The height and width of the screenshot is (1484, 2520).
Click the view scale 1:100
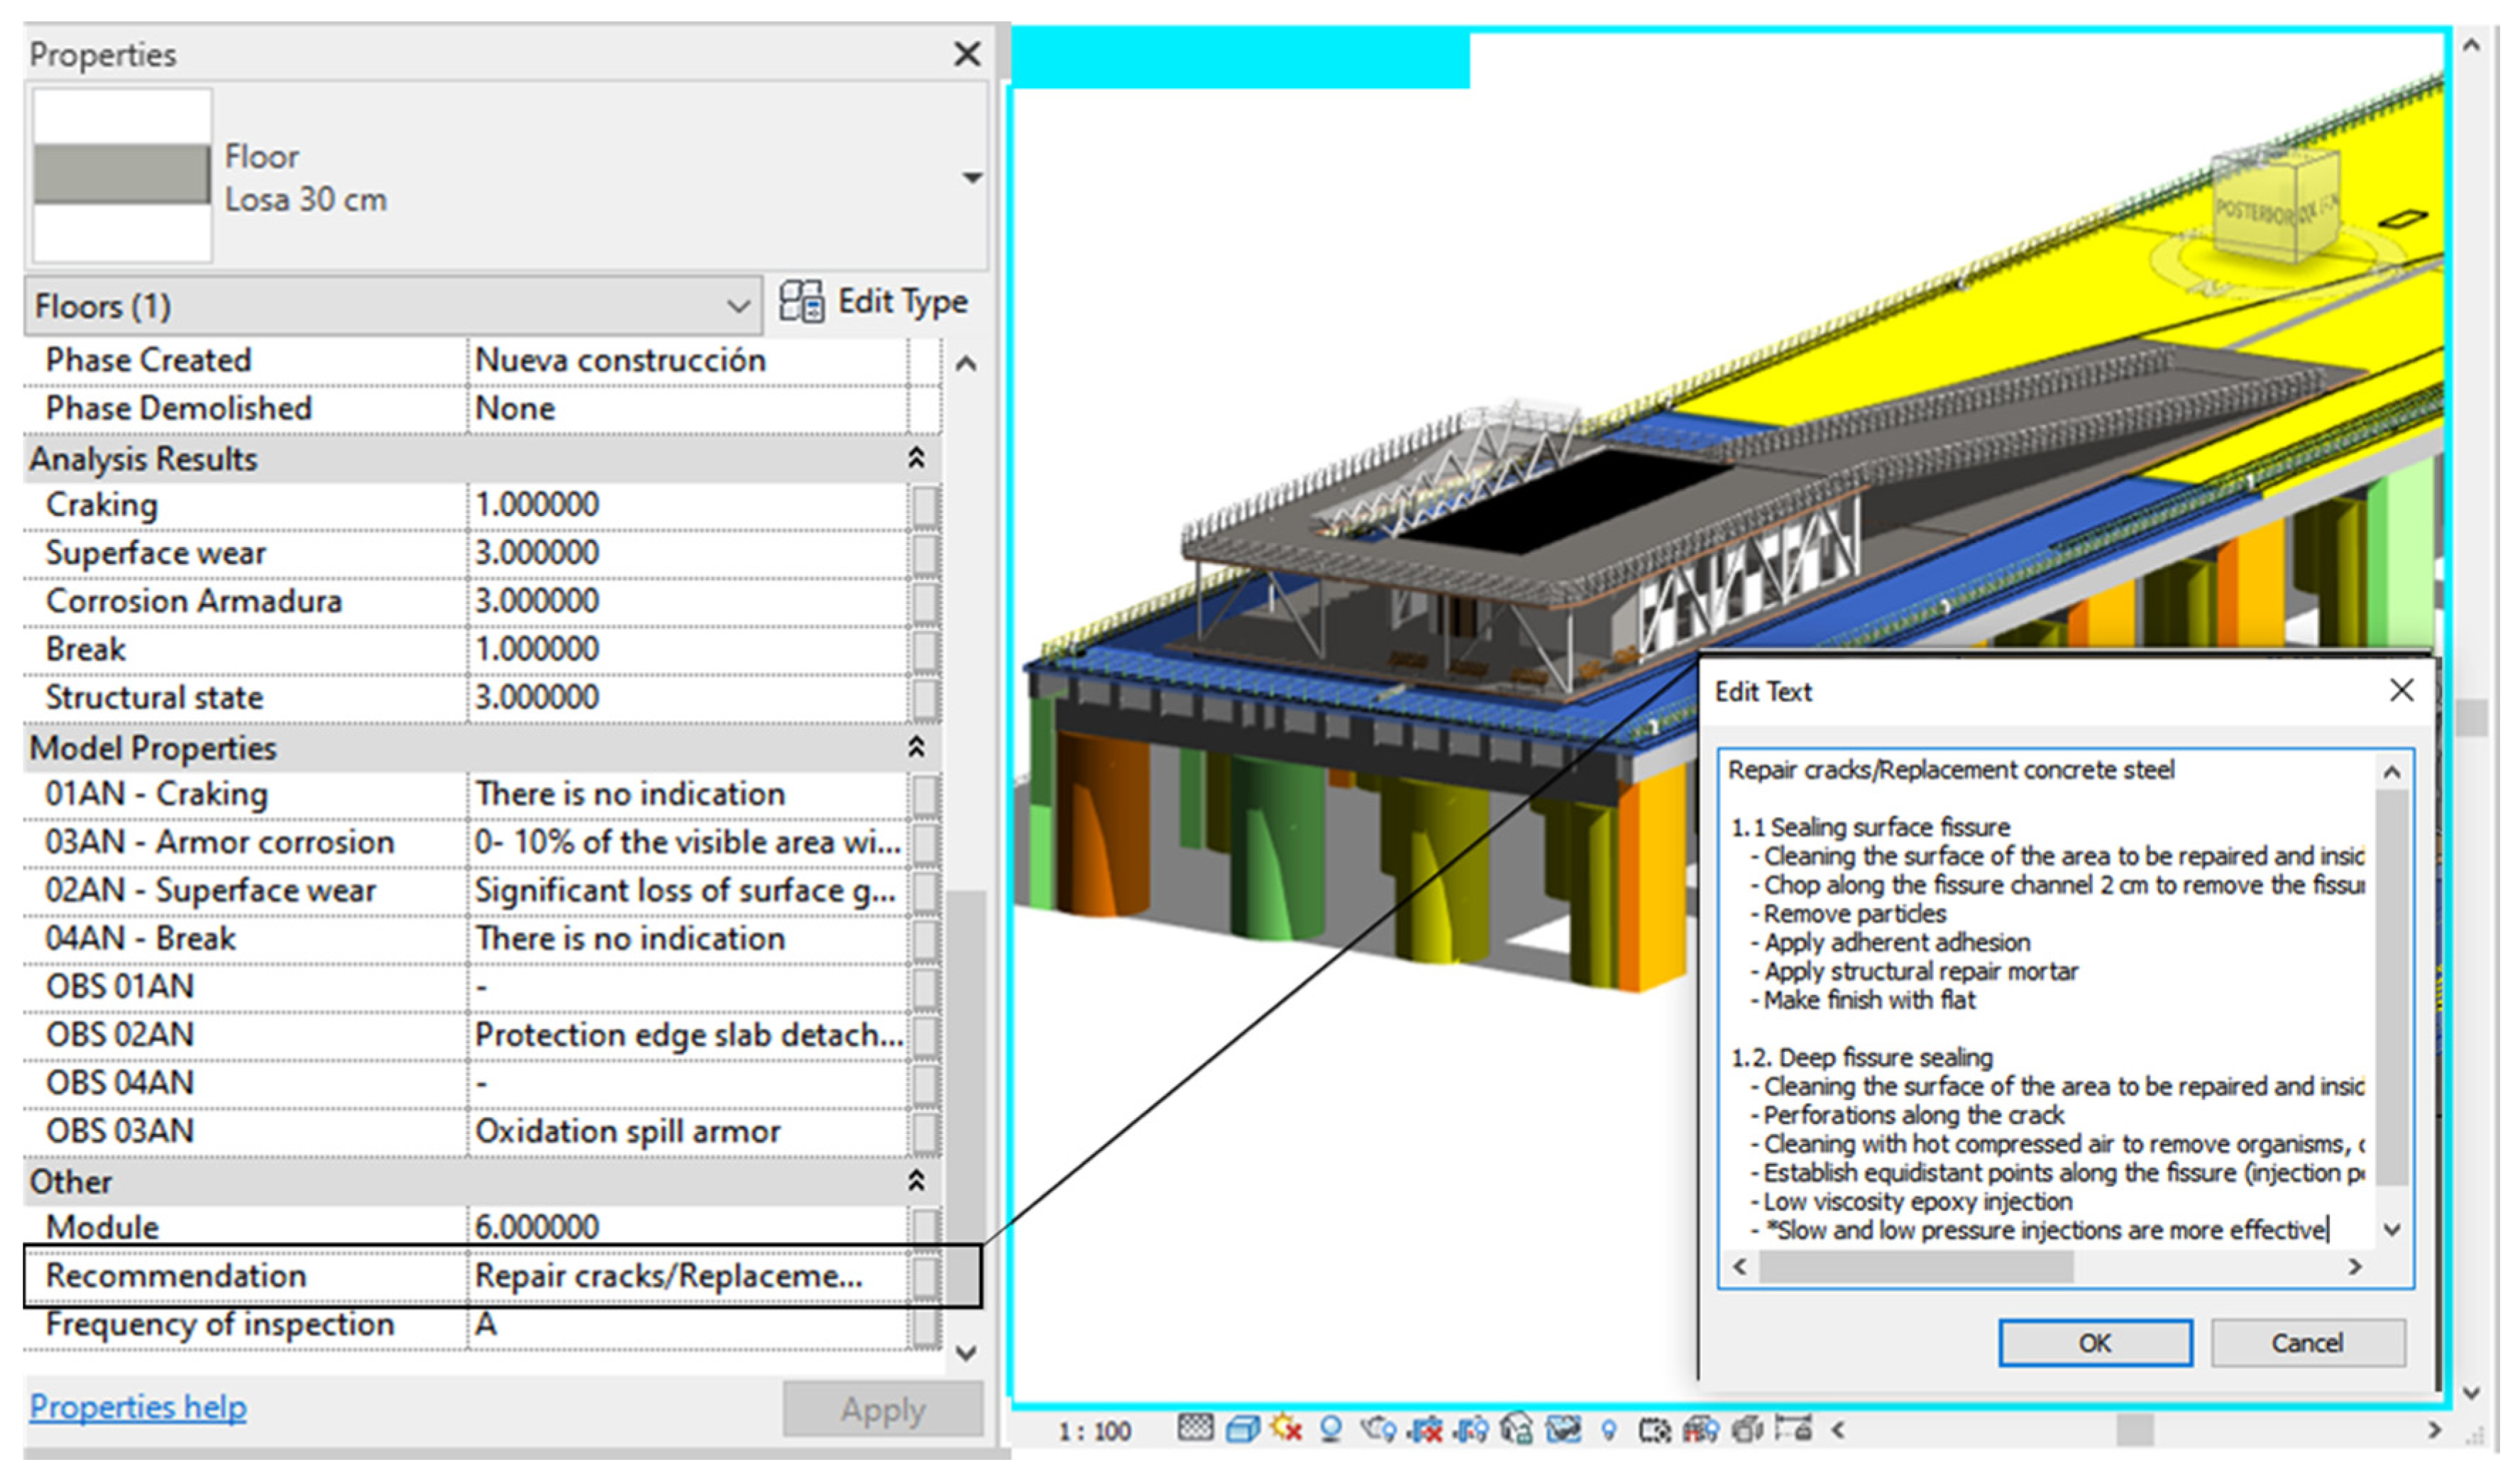click(x=1095, y=1433)
